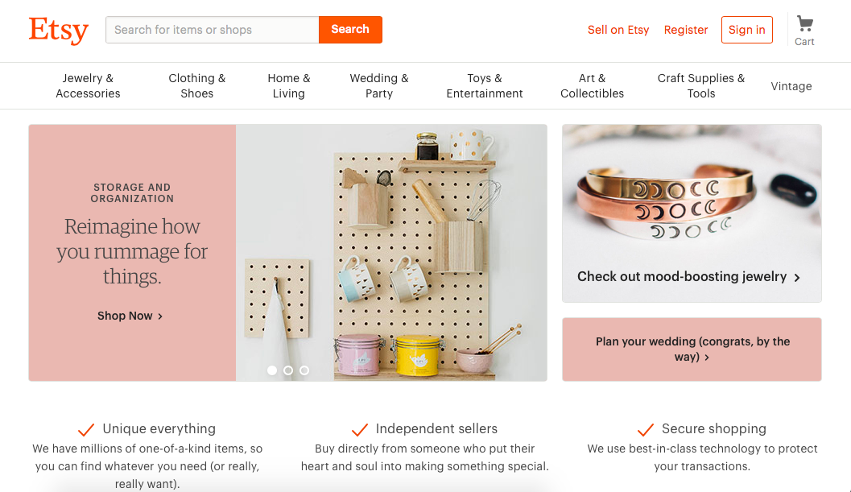The height and width of the screenshot is (492, 851).
Task: Click the Secure shopping checkmark icon
Action: point(645,429)
